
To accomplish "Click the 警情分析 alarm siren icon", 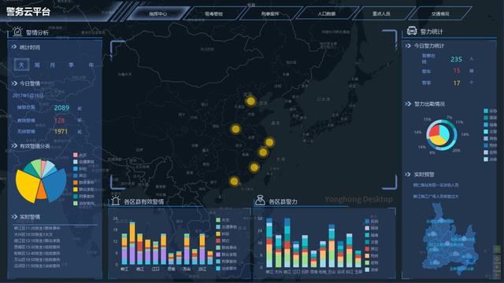I will click(x=17, y=31).
